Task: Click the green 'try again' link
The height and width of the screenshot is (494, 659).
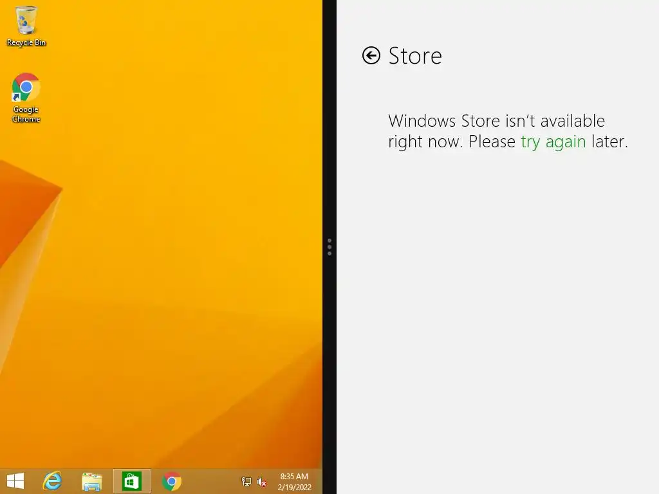Action: 553,142
